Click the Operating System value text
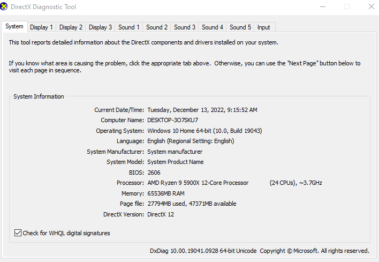Image resolution: width=379 pixels, height=262 pixels. coord(204,131)
